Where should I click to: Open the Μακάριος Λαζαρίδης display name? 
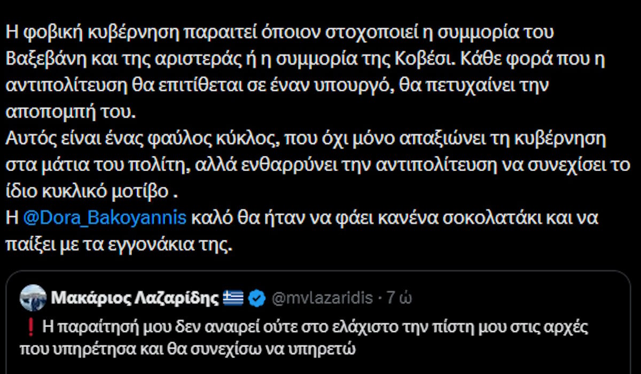pos(135,298)
